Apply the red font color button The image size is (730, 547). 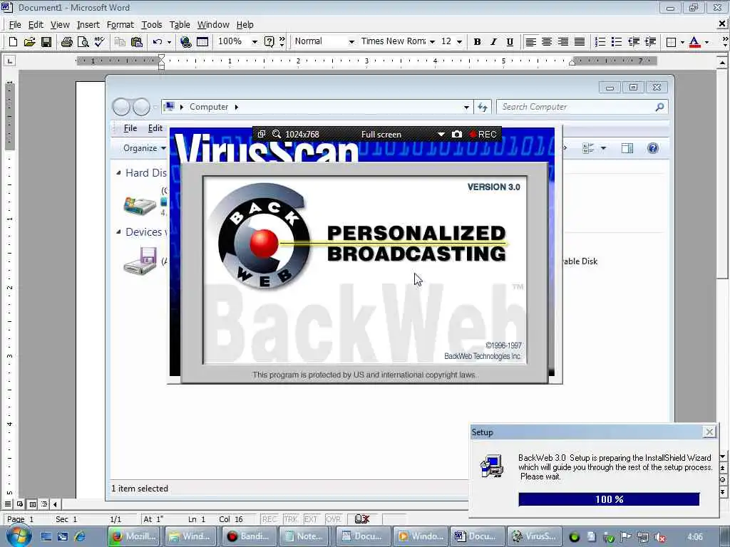[694, 42]
